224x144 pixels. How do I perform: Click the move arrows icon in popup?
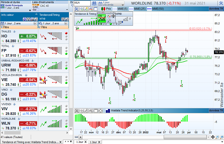[113, 16]
